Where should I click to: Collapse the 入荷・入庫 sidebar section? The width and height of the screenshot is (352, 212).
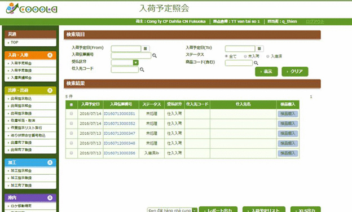pos(50,55)
